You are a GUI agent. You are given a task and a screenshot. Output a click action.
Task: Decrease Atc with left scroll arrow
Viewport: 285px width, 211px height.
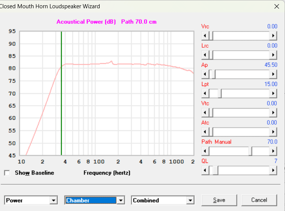(x=205, y=132)
